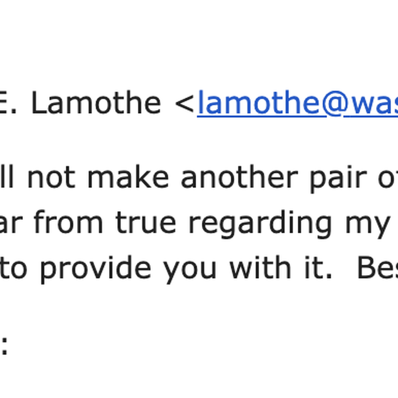
Task: Click the word 'provide' in message
Action: pos(96,269)
